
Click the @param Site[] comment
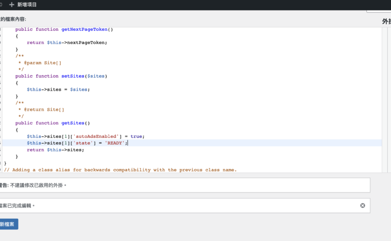pyautogui.click(x=42, y=62)
